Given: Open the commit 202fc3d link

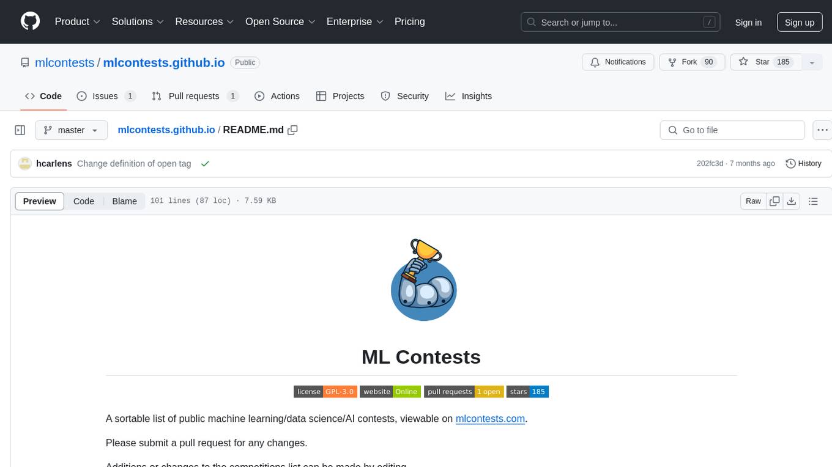Looking at the screenshot, I should (x=710, y=164).
